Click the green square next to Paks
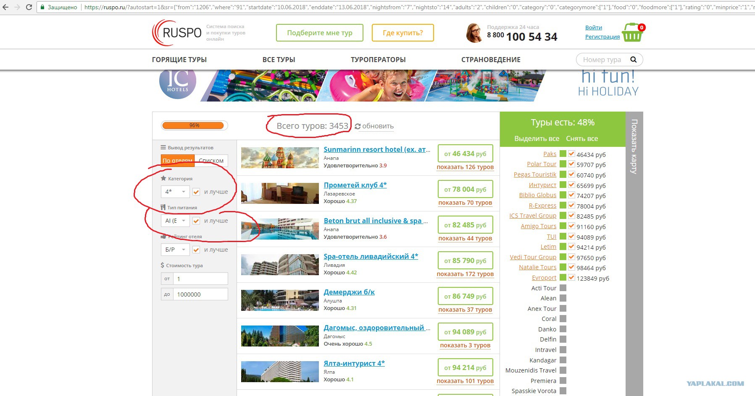 tap(563, 154)
